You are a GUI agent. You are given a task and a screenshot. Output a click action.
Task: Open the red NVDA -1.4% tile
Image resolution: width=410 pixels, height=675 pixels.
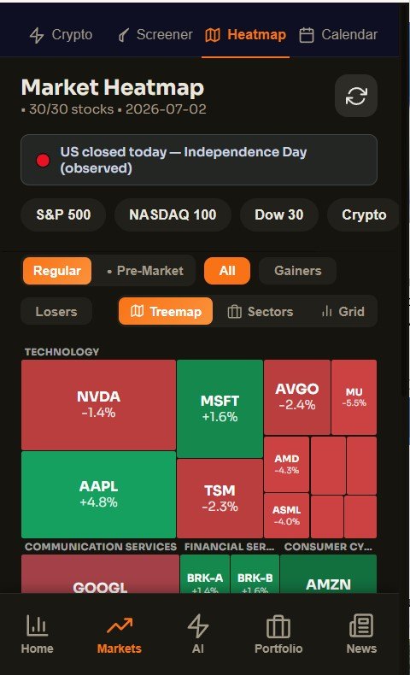pyautogui.click(x=98, y=405)
